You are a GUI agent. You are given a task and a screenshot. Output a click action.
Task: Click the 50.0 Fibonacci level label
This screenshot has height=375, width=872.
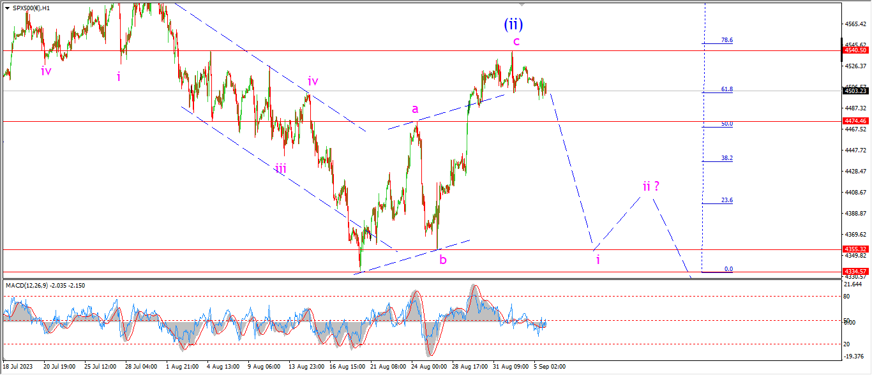727,124
